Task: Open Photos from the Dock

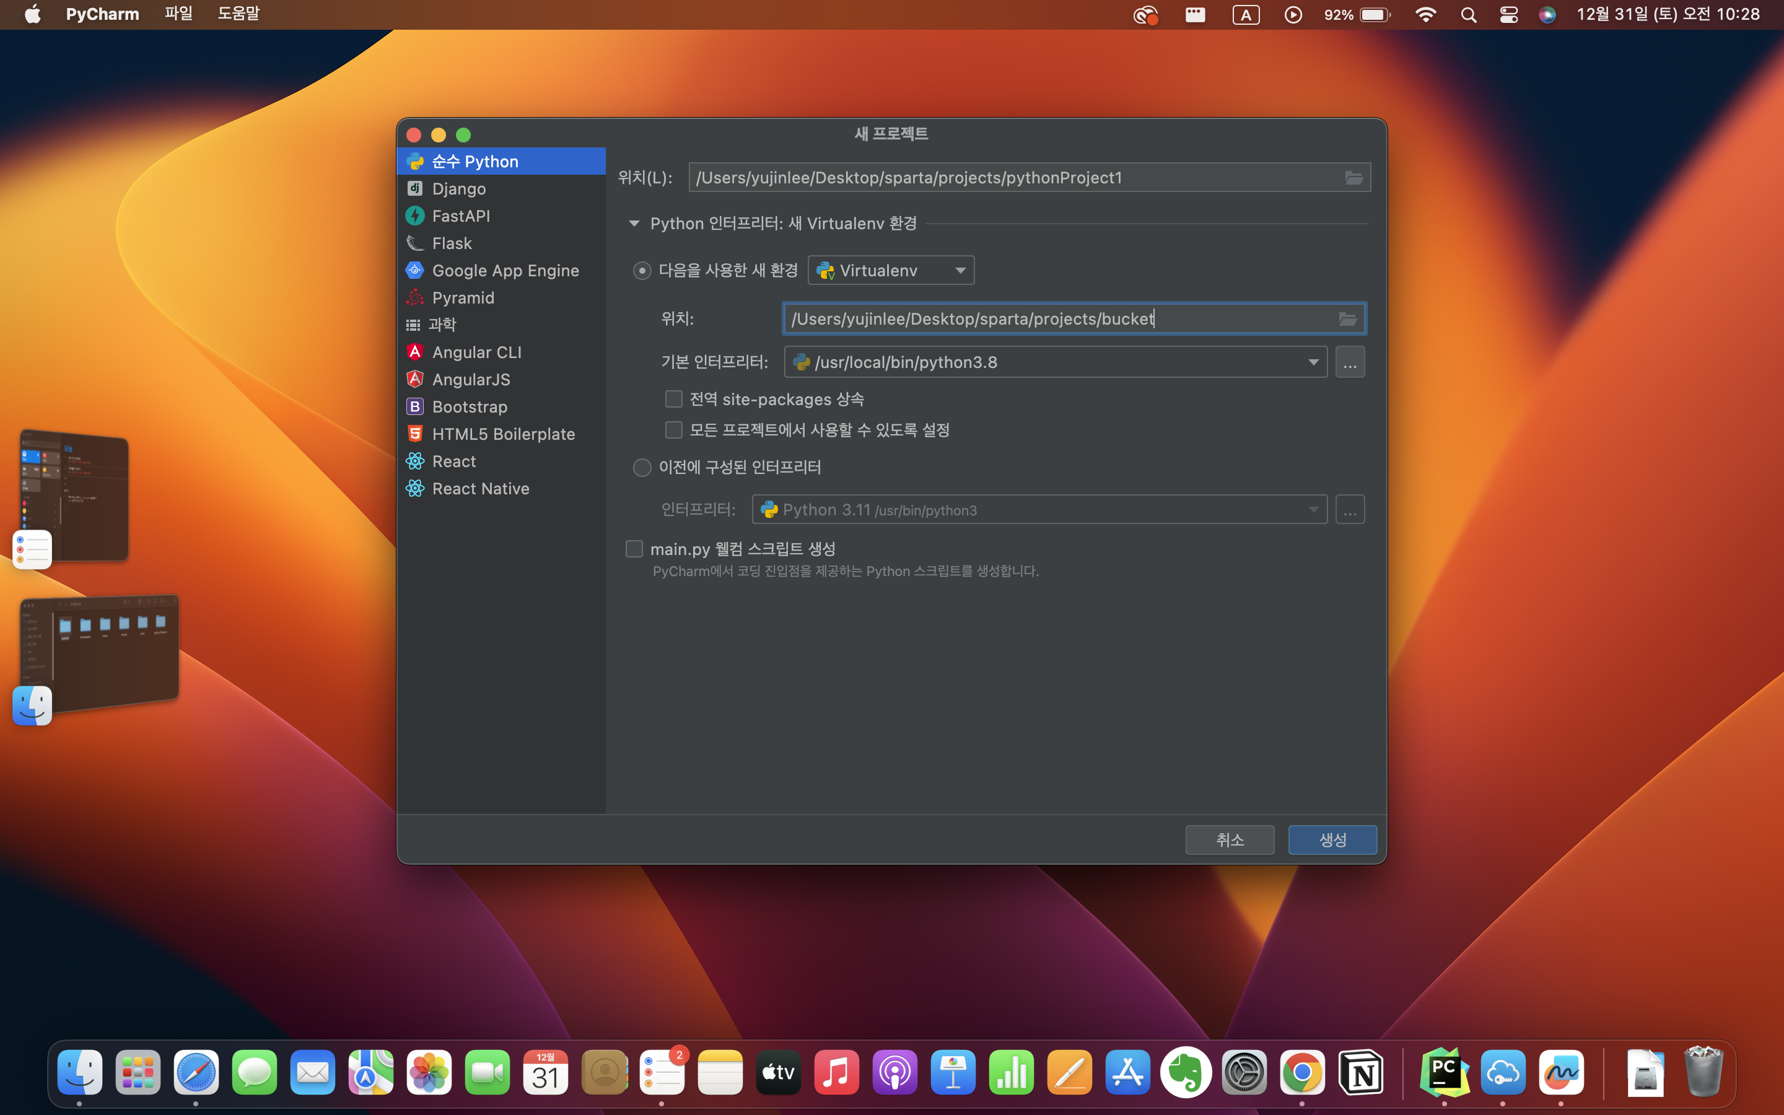Action: (429, 1072)
